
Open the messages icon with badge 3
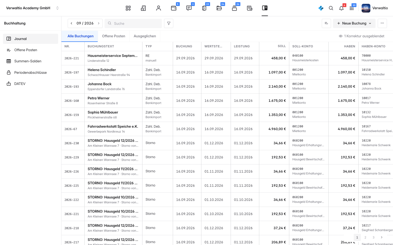[x=189, y=8]
